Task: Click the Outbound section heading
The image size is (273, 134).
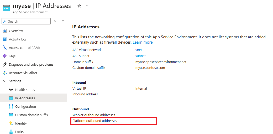Action: pyautogui.click(x=81, y=109)
